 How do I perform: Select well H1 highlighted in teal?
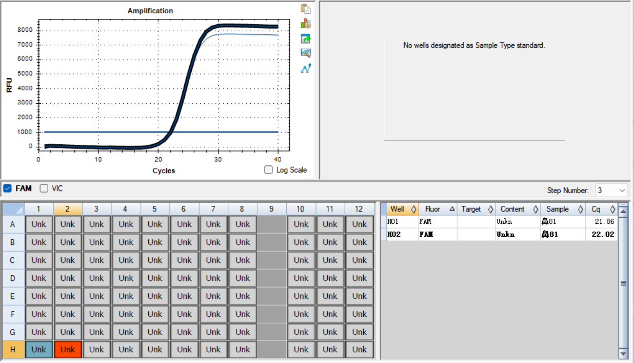38,350
